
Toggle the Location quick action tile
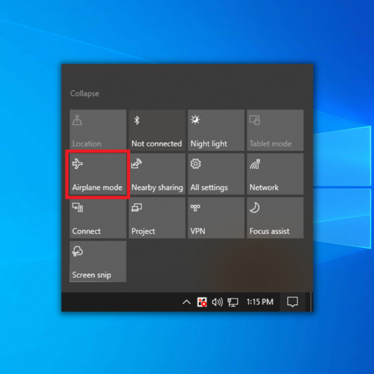98,130
